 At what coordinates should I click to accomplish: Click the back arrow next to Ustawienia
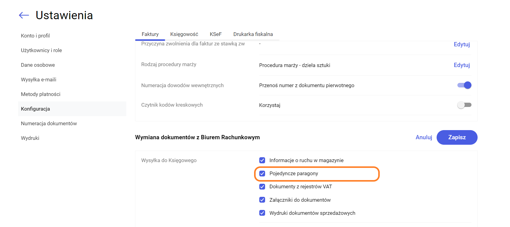point(24,15)
